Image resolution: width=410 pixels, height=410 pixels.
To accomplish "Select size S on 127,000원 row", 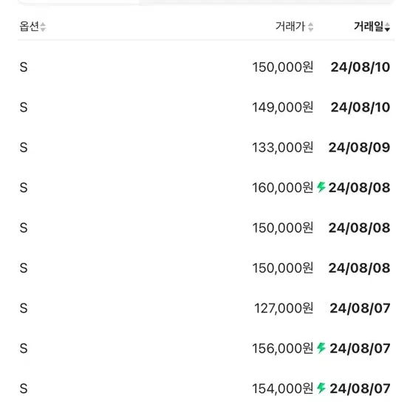I will [24, 308].
